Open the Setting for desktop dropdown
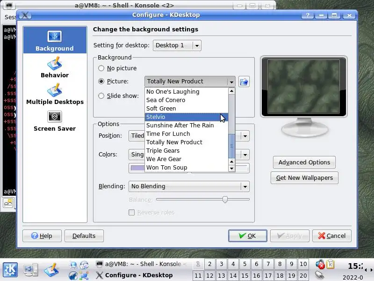 pyautogui.click(x=177, y=45)
